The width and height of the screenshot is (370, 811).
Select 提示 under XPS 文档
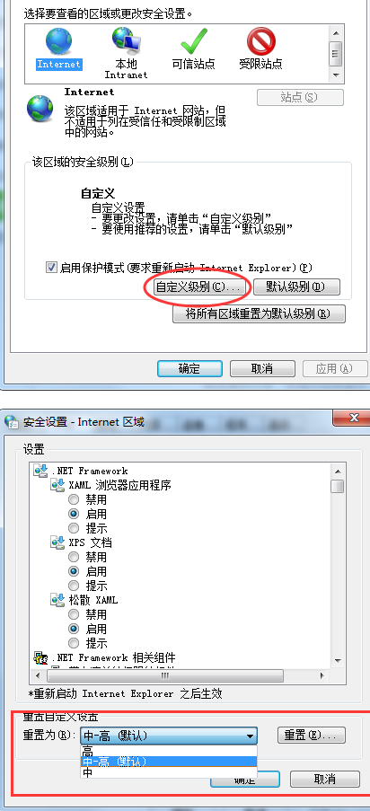(x=74, y=586)
